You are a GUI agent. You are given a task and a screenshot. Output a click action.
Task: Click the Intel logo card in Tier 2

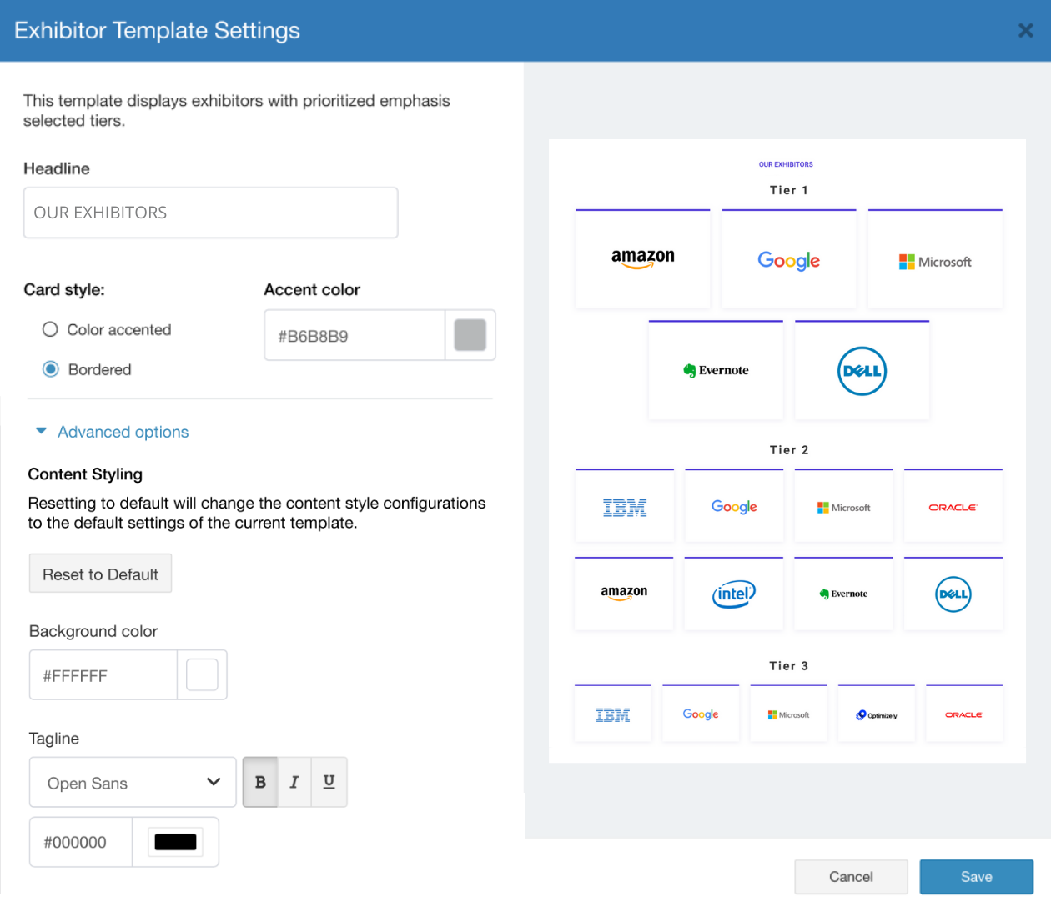click(x=733, y=594)
